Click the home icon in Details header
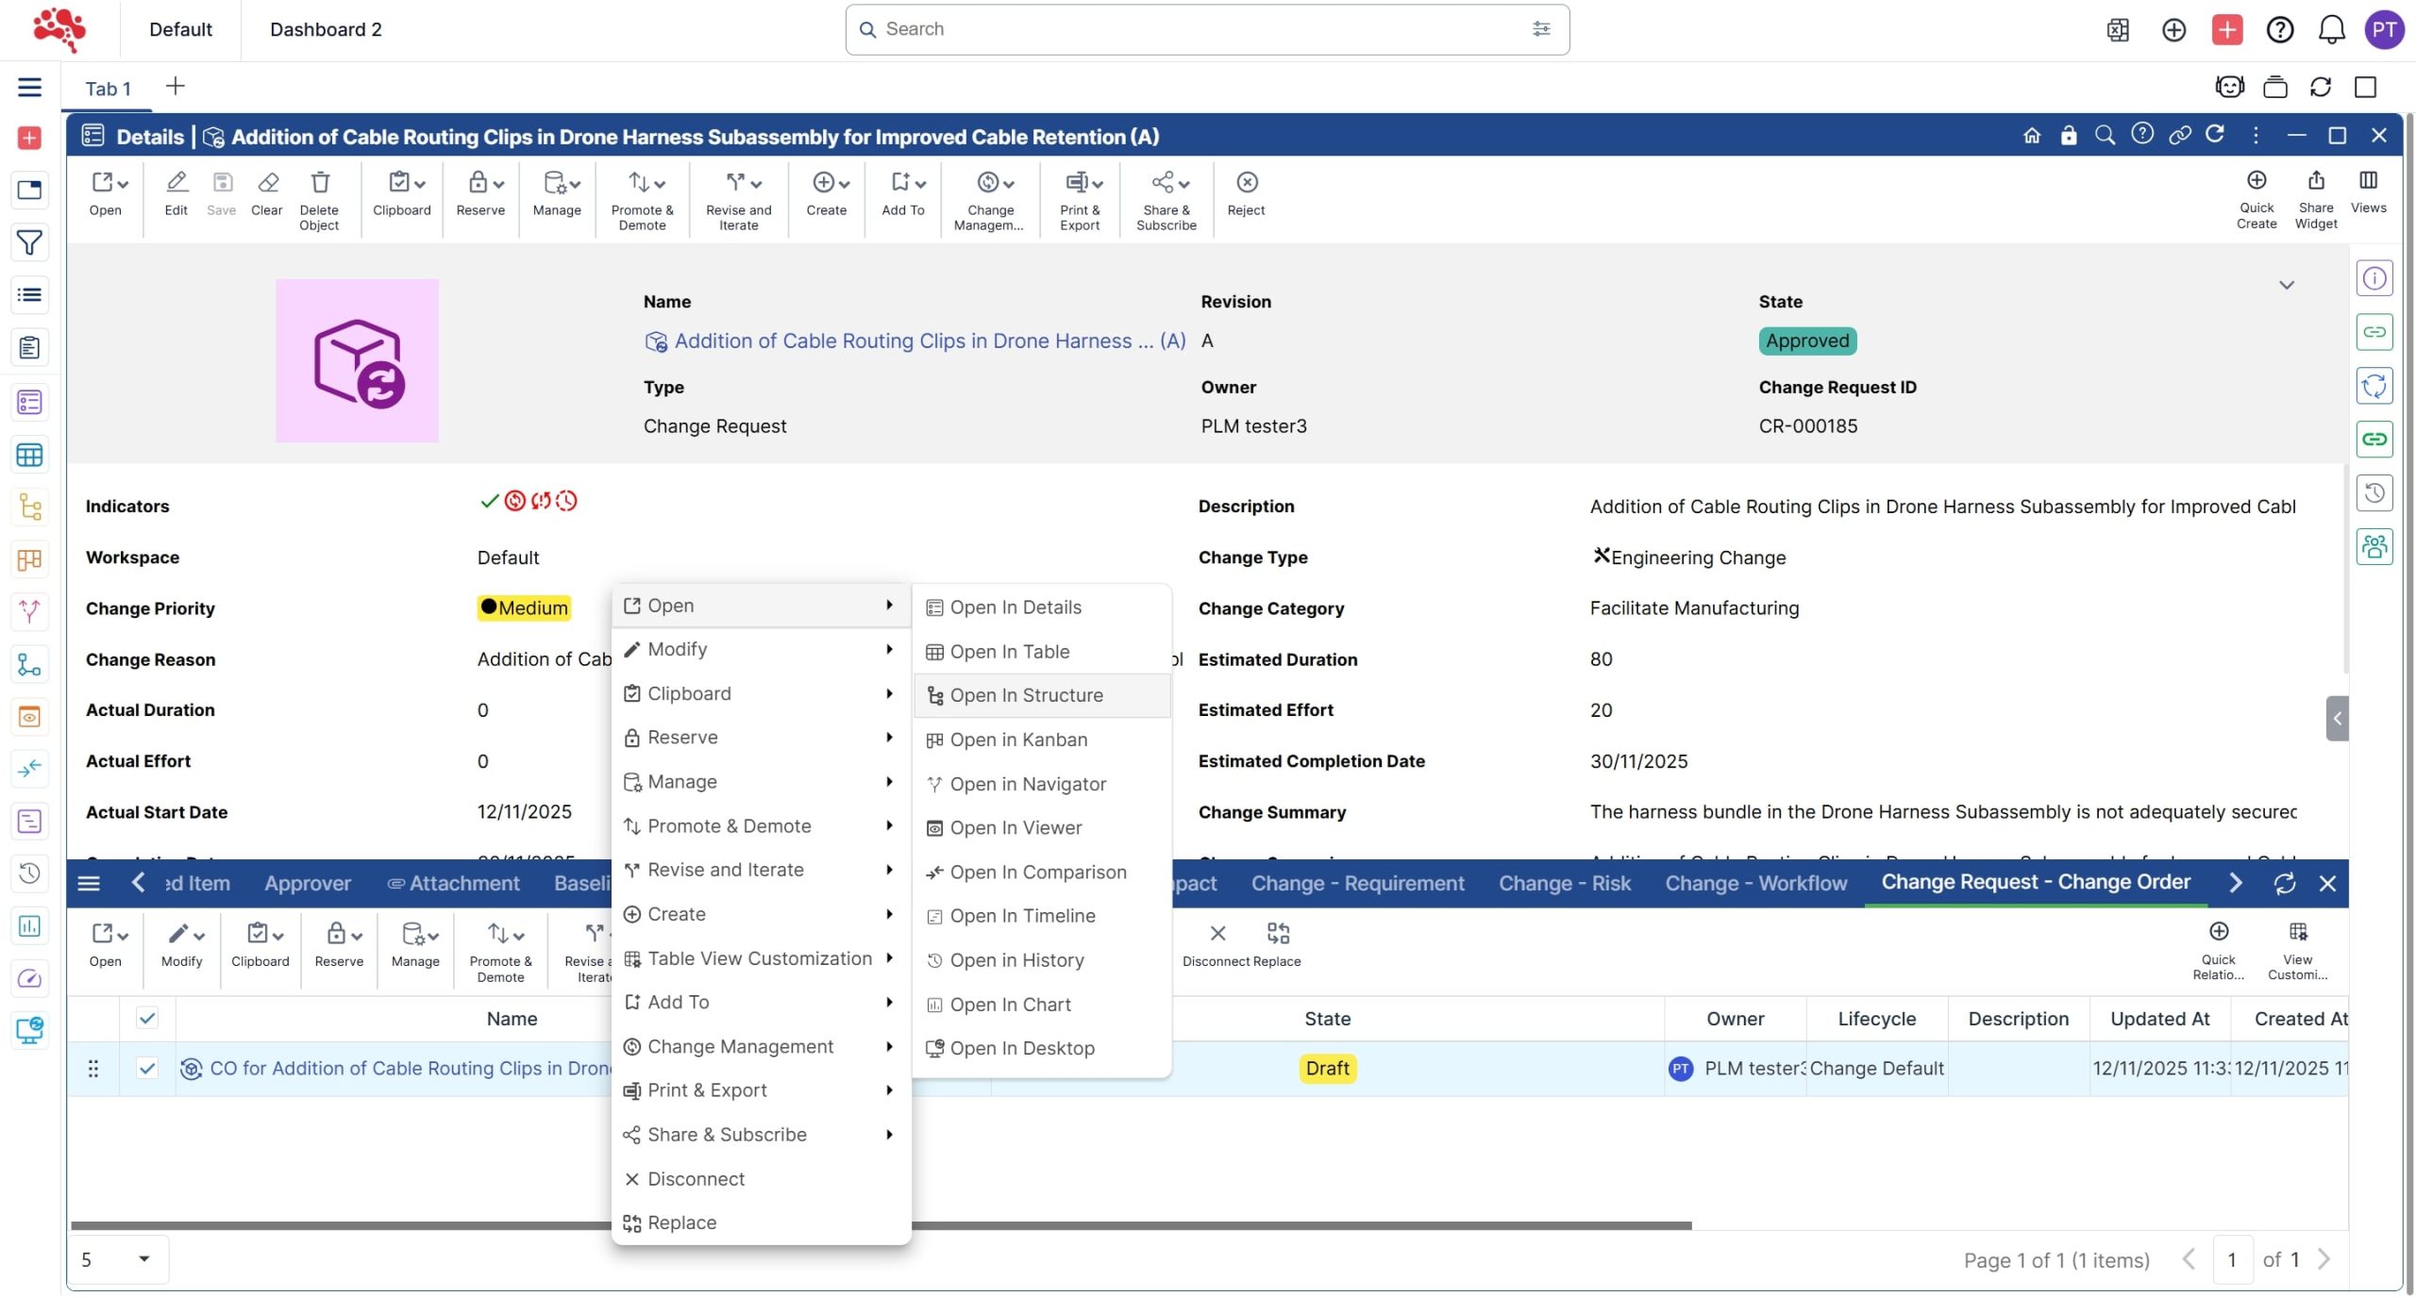 point(2031,136)
